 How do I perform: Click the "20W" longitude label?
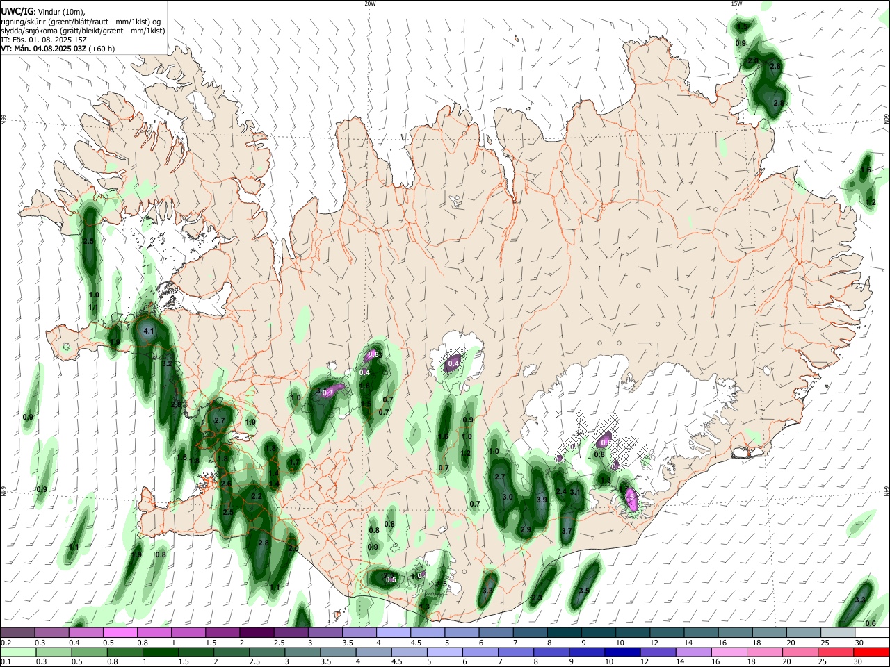click(370, 3)
